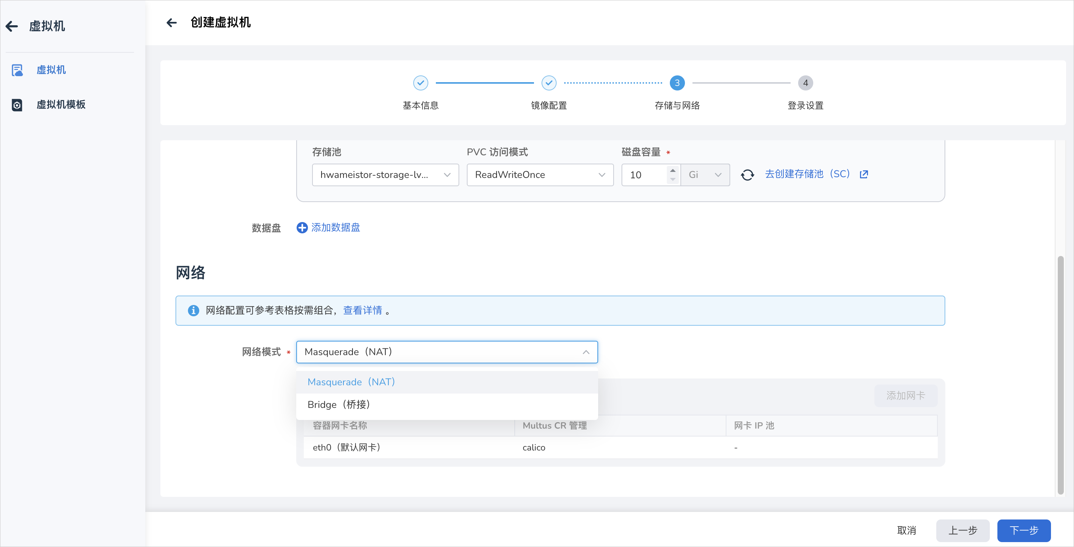Open the Gi unit dropdown
The width and height of the screenshot is (1074, 547).
[x=705, y=175]
